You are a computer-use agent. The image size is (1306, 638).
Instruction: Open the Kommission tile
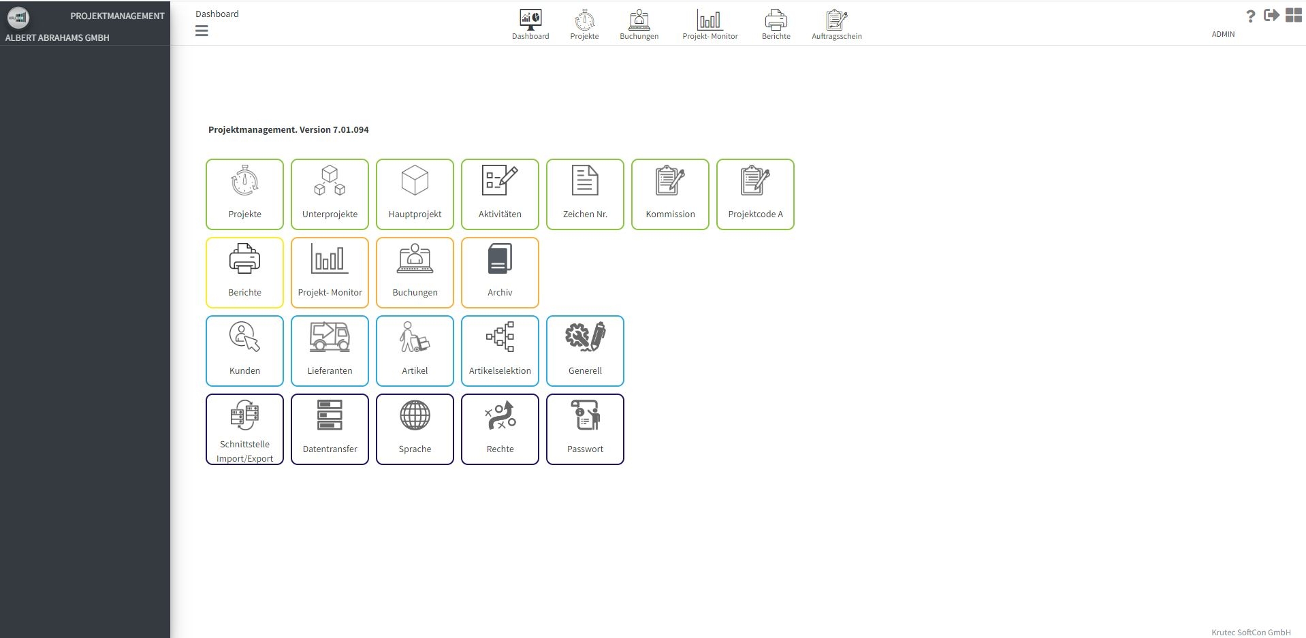(x=670, y=194)
